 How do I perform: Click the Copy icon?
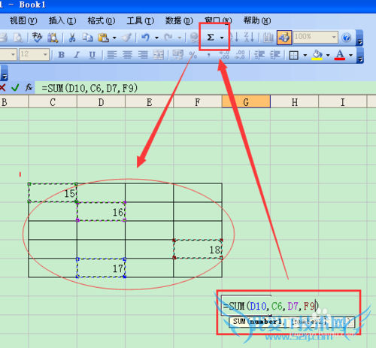(88, 38)
